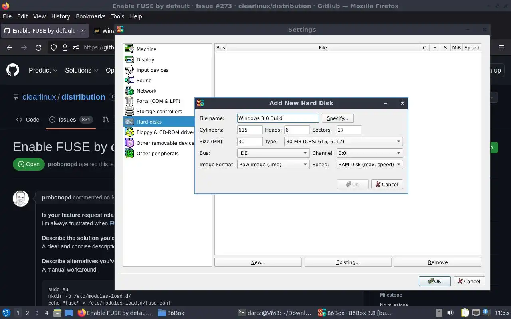Open Firefox Help menu
This screenshot has height=319, width=511.
tap(136, 16)
